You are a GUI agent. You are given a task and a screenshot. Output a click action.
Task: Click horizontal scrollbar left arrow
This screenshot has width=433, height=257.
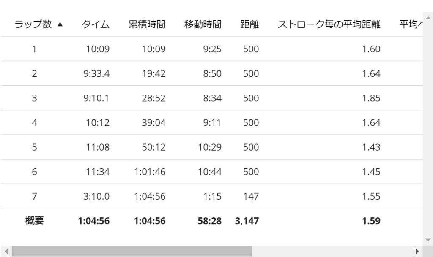pos(6,251)
